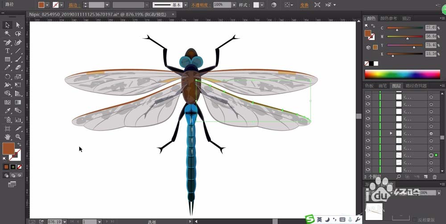Select the Pencil tool
The width and height of the screenshot is (446, 224).
coord(8,68)
